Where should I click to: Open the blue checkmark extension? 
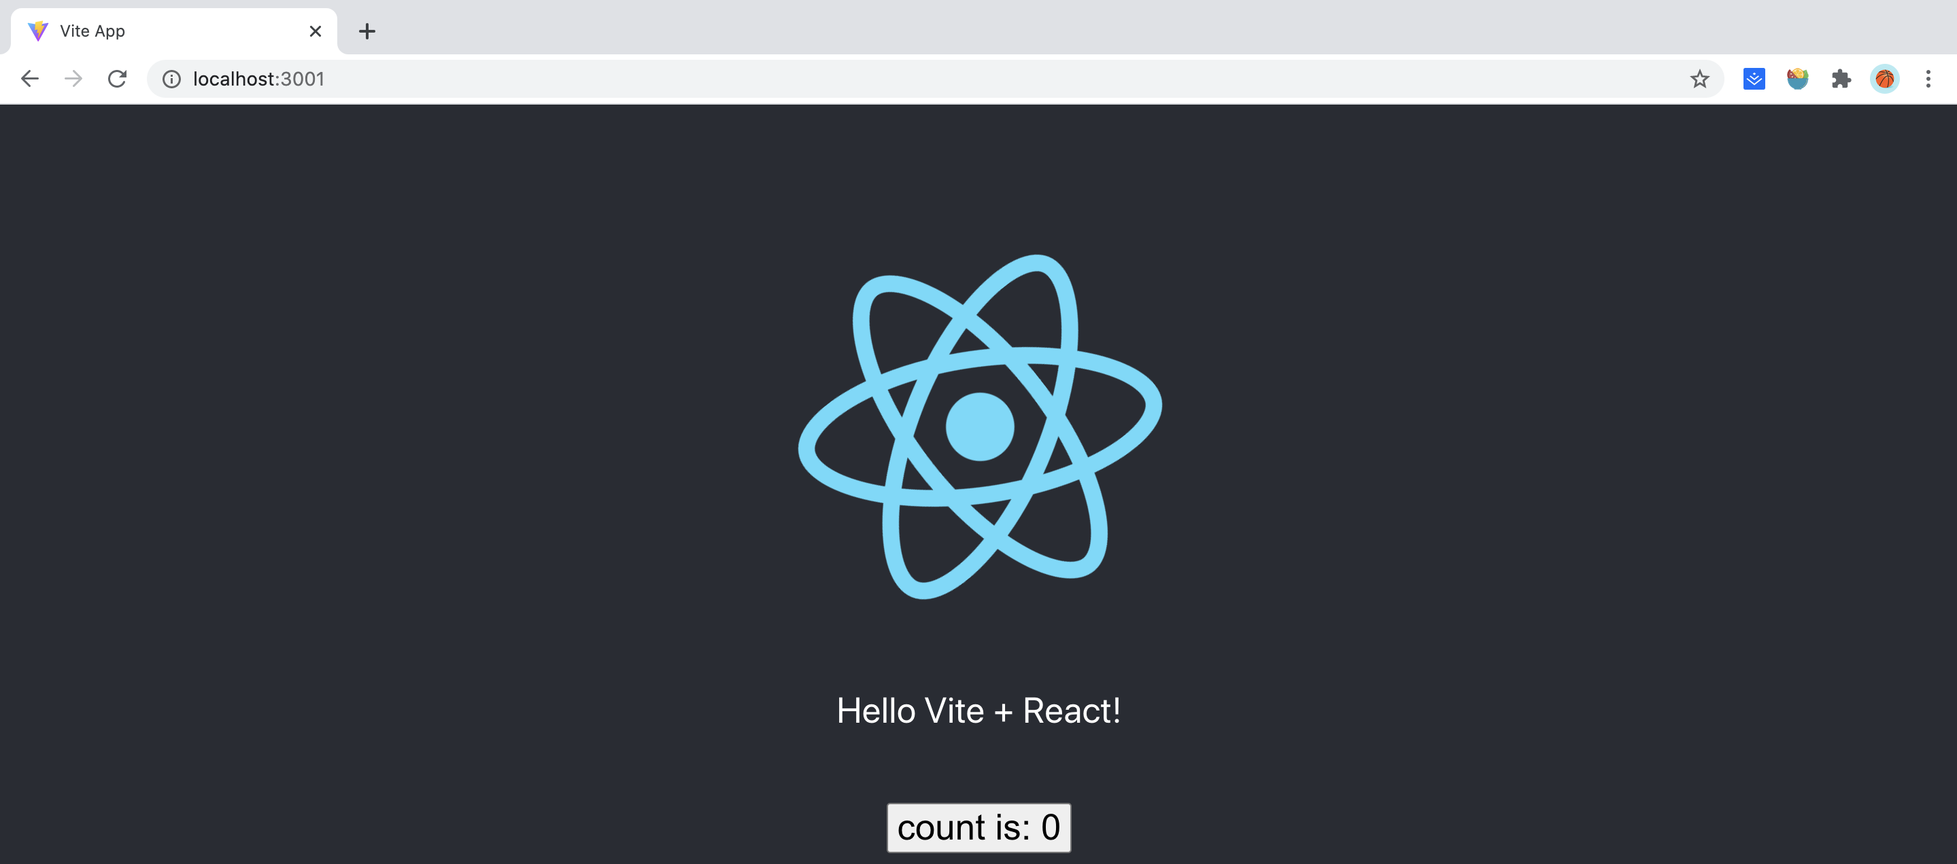(1754, 79)
